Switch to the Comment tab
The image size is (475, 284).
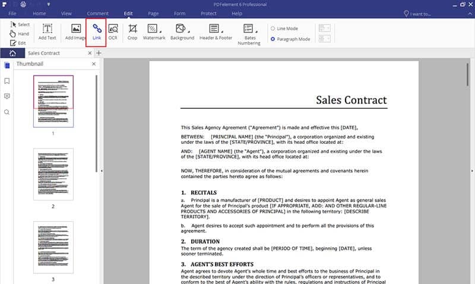(97, 14)
